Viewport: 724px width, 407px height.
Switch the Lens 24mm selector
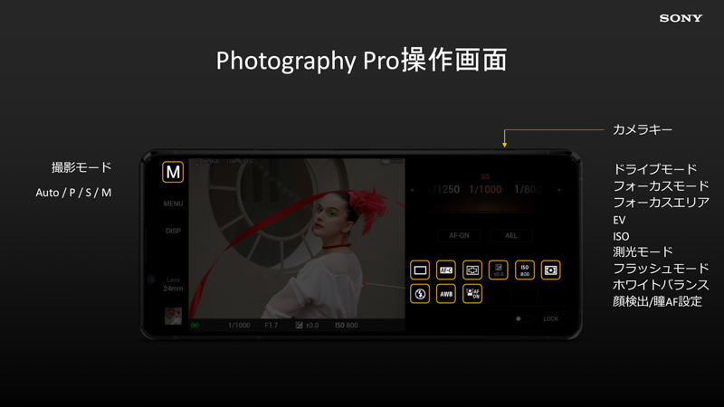tap(173, 284)
